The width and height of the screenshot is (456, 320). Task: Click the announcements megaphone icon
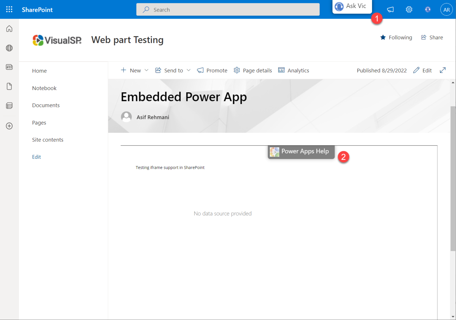coord(390,9)
